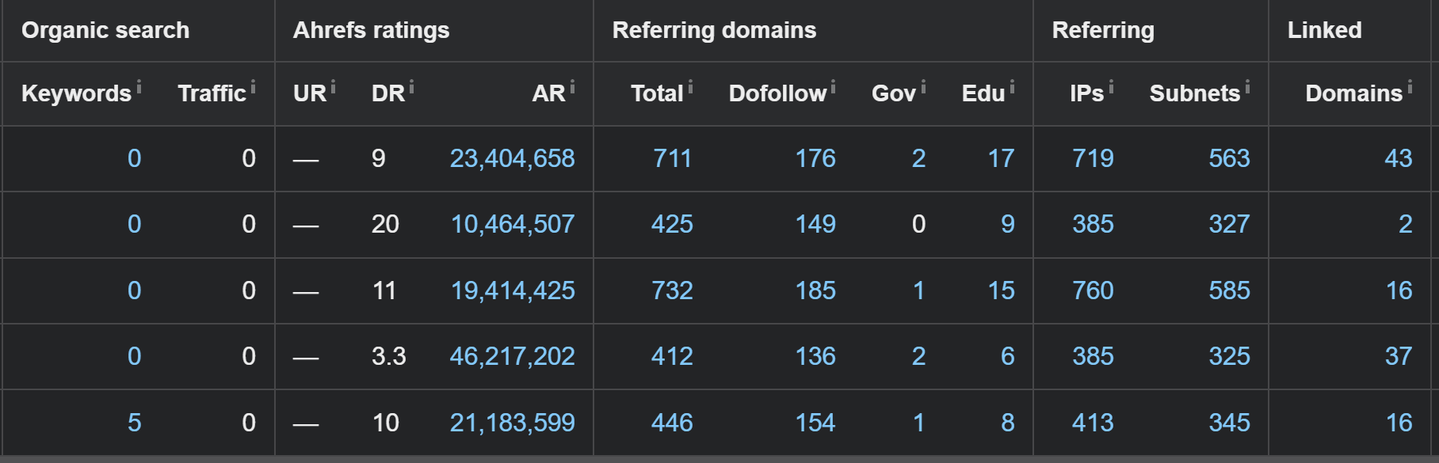Viewport: 1439px width, 463px height.
Task: Click the info icon next to Keywords
Action: (x=139, y=86)
